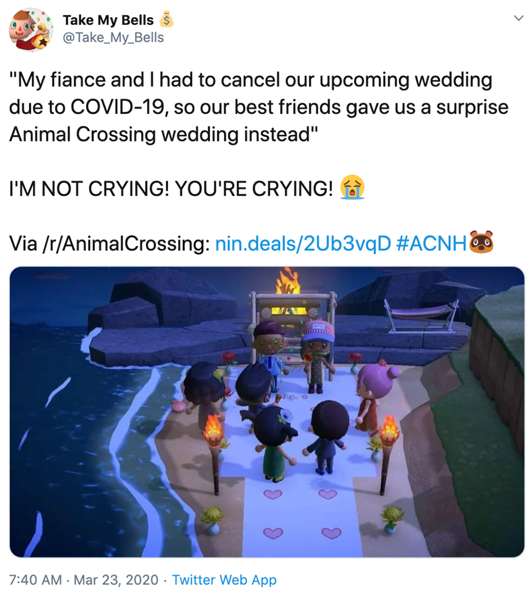This screenshot has width=531, height=593.
Task: Click the loudly crying face emoji
Action: point(352,187)
